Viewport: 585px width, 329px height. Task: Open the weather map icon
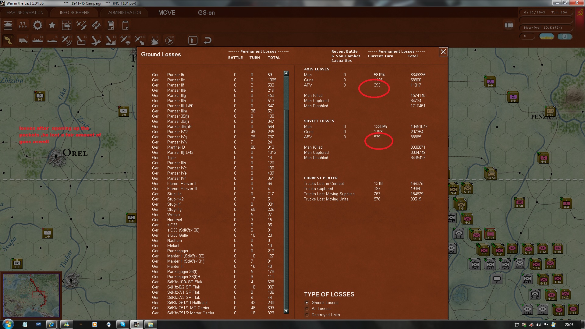[66, 25]
